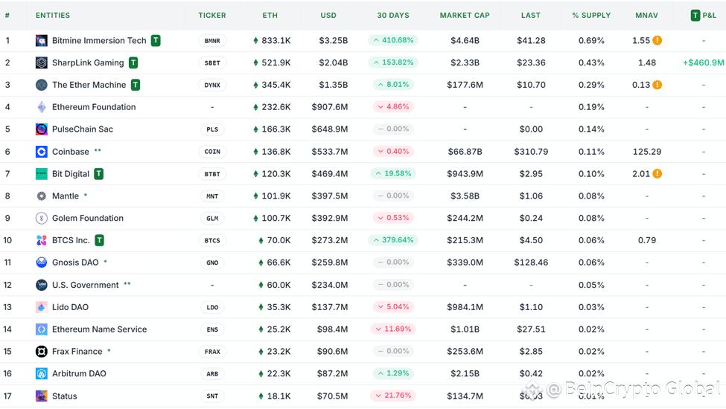Sort by the ENTITIES column header
Image resolution: width=726 pixels, height=409 pixels.
[x=53, y=16]
